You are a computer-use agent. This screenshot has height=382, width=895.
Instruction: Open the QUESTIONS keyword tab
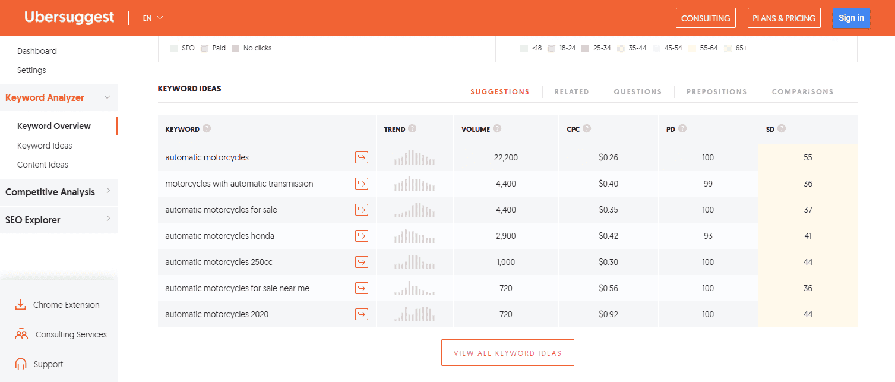point(637,91)
